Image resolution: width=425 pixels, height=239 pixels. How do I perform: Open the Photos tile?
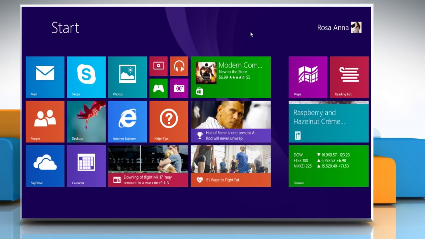point(127,77)
